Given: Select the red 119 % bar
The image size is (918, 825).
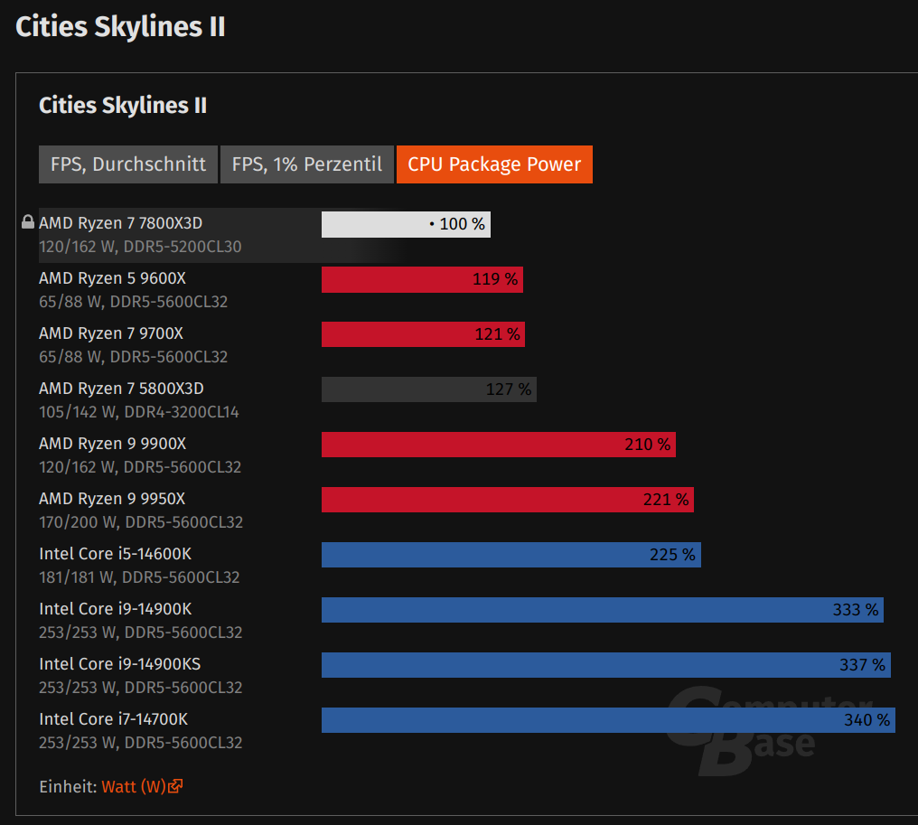Looking at the screenshot, I should point(422,279).
